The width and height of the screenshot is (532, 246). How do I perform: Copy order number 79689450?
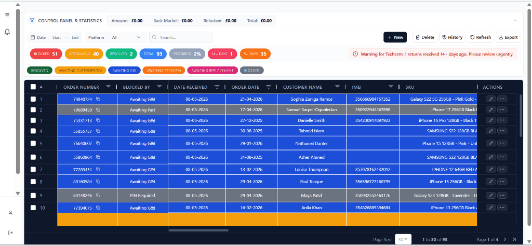click(x=98, y=110)
